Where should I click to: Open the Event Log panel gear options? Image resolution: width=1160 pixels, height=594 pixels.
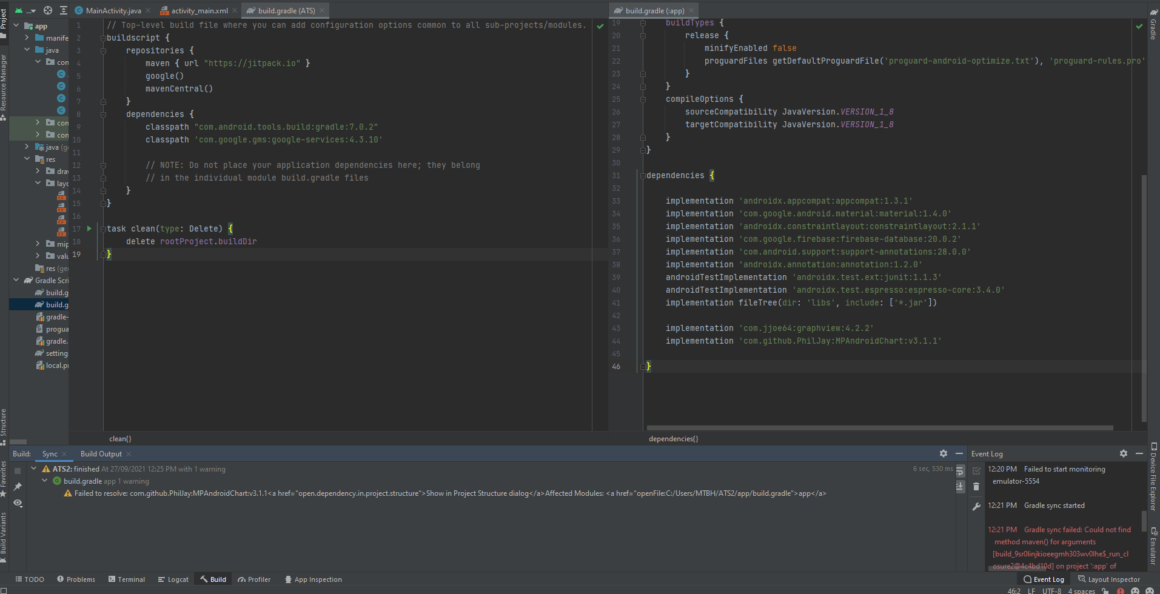(1124, 453)
